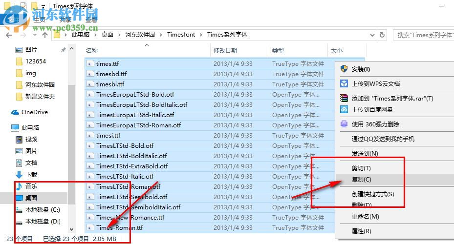Select file TimesLTStd-ExtraBold.otf
Image resolution: width=454 pixels, height=244 pixels.
tap(132, 166)
